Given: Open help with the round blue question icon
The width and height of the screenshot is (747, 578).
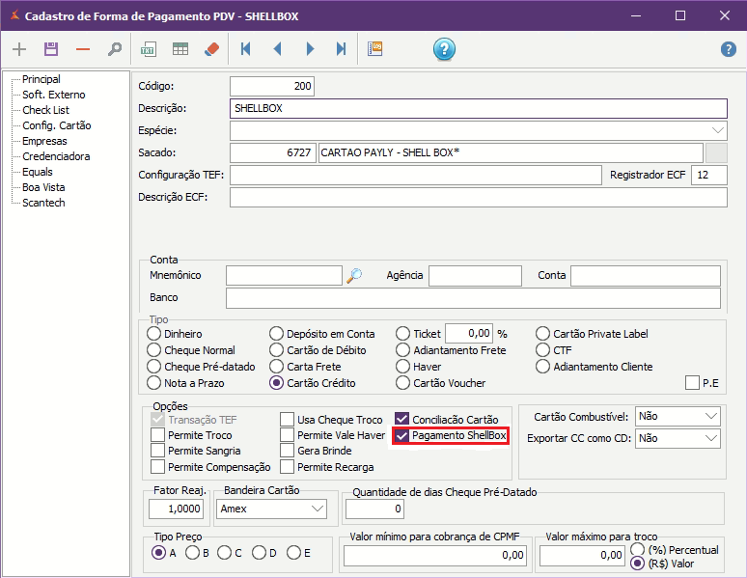Looking at the screenshot, I should [444, 49].
